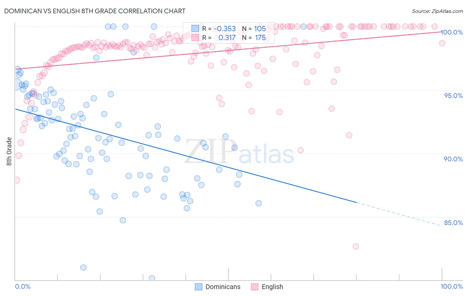Select the Dominicans legend label
The width and height of the screenshot is (467, 296).
[223, 287]
